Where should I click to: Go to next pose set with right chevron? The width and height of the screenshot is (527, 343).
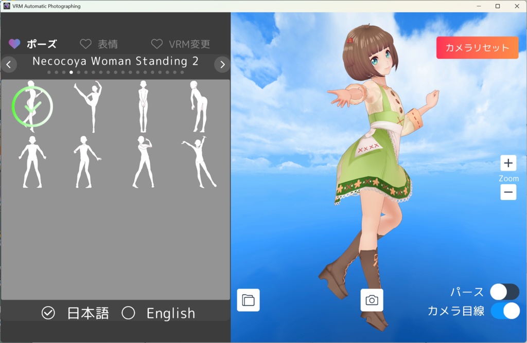pyautogui.click(x=222, y=64)
